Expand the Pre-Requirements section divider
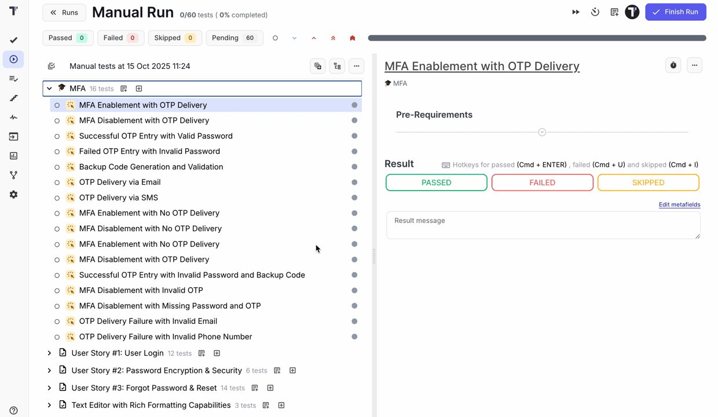This screenshot has height=417, width=718. point(542,132)
